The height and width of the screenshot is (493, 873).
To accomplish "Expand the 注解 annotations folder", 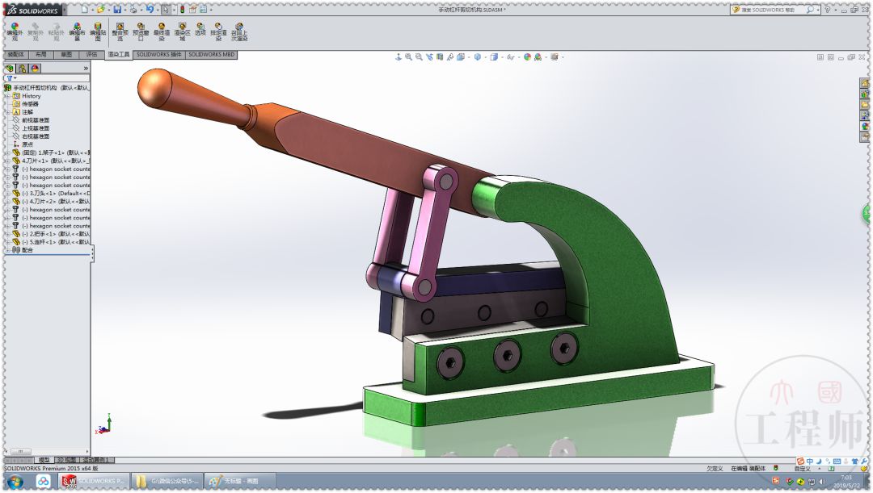I will [7, 113].
